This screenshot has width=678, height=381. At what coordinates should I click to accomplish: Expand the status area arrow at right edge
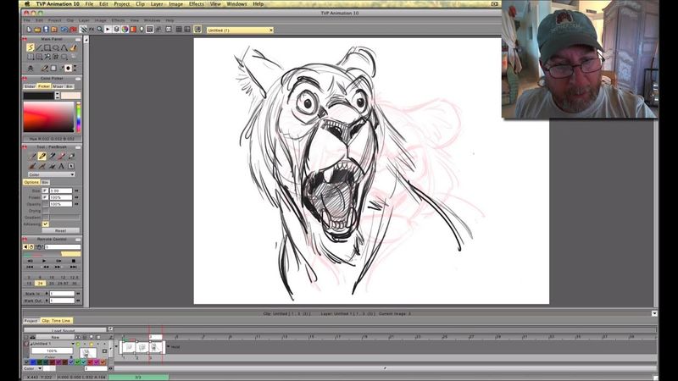(x=654, y=313)
